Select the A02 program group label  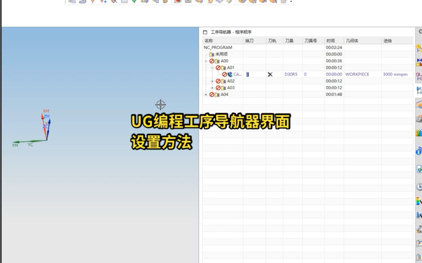pyautogui.click(x=231, y=81)
